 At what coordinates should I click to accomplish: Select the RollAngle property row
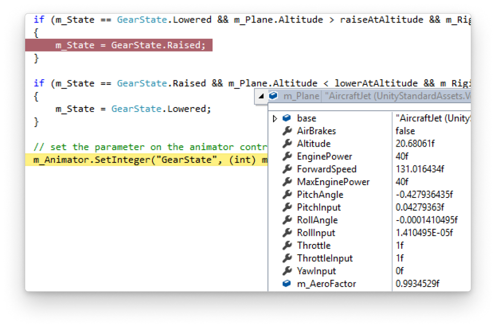[x=317, y=220]
